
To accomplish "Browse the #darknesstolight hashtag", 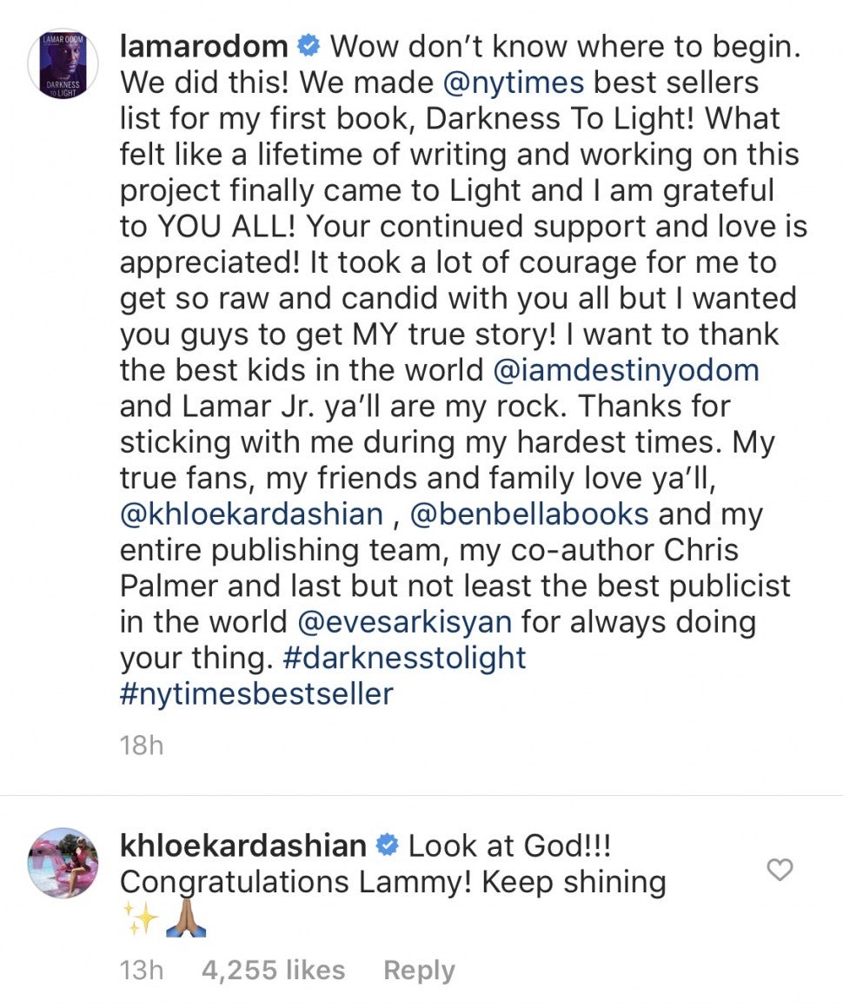I will pos(404,658).
